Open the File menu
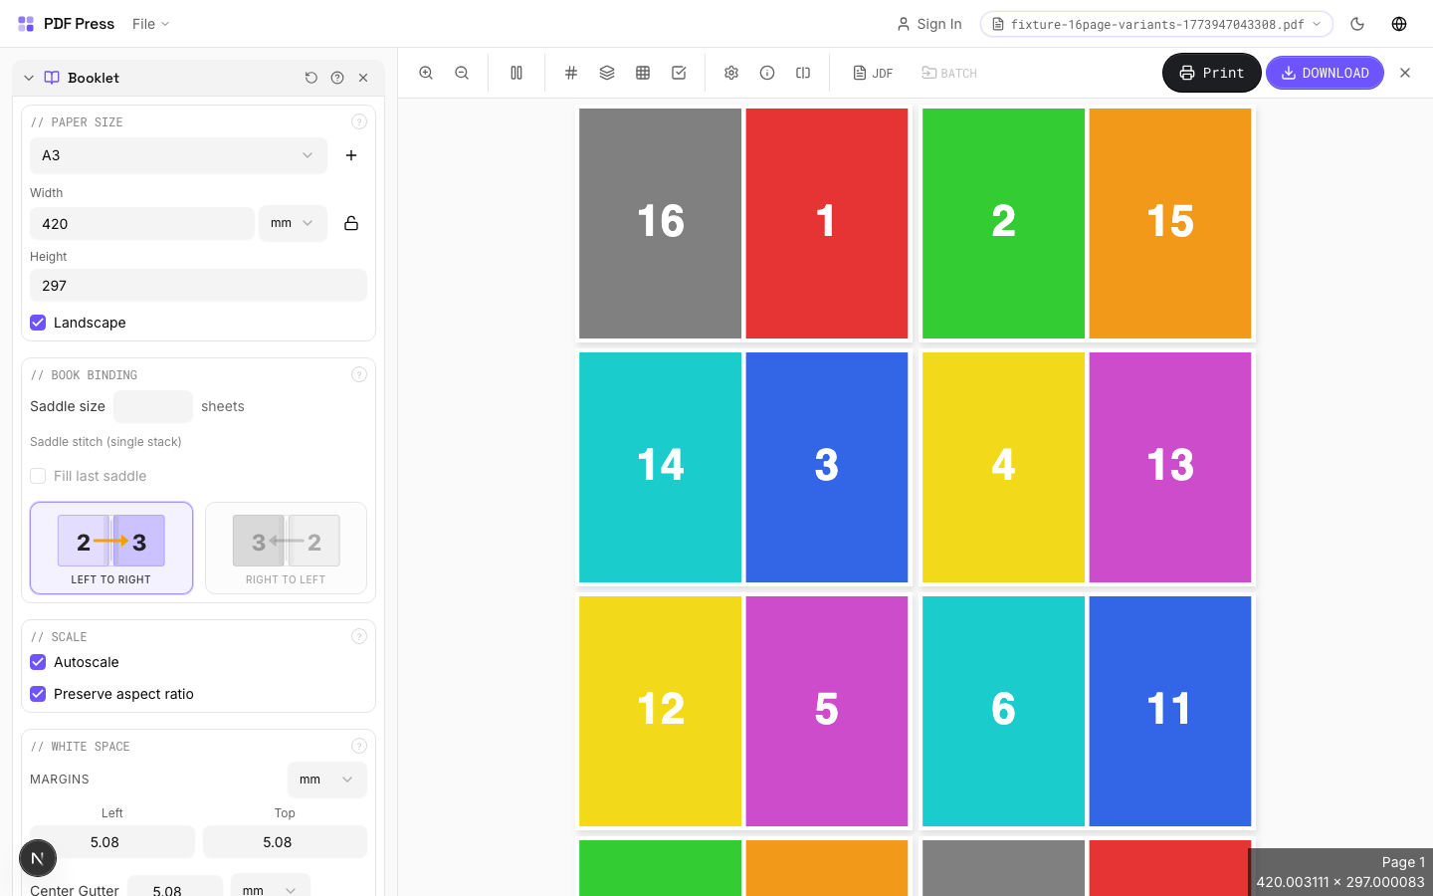The height and width of the screenshot is (896, 1433). point(150,24)
